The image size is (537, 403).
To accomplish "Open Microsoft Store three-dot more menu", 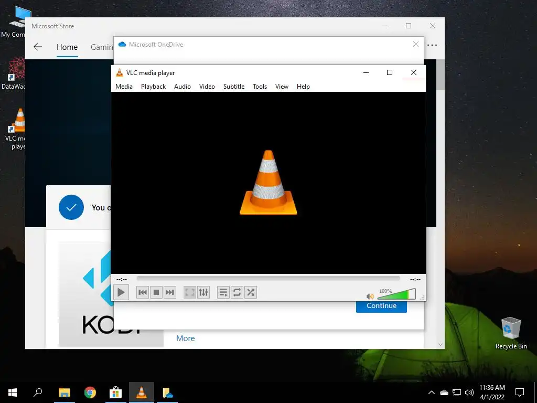I will pyautogui.click(x=432, y=45).
